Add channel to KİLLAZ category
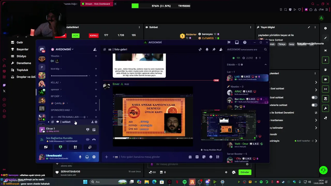331x186 pixels. [96, 82]
